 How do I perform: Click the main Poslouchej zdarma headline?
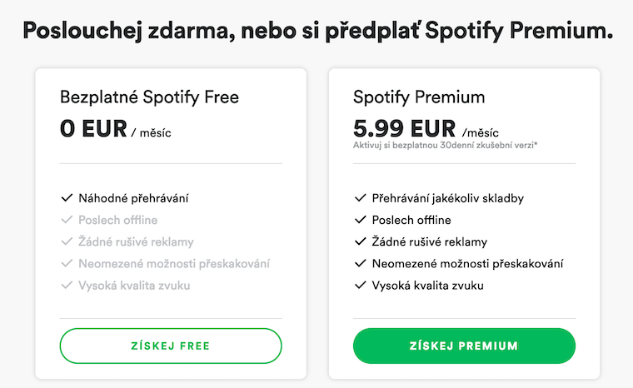coord(316,32)
